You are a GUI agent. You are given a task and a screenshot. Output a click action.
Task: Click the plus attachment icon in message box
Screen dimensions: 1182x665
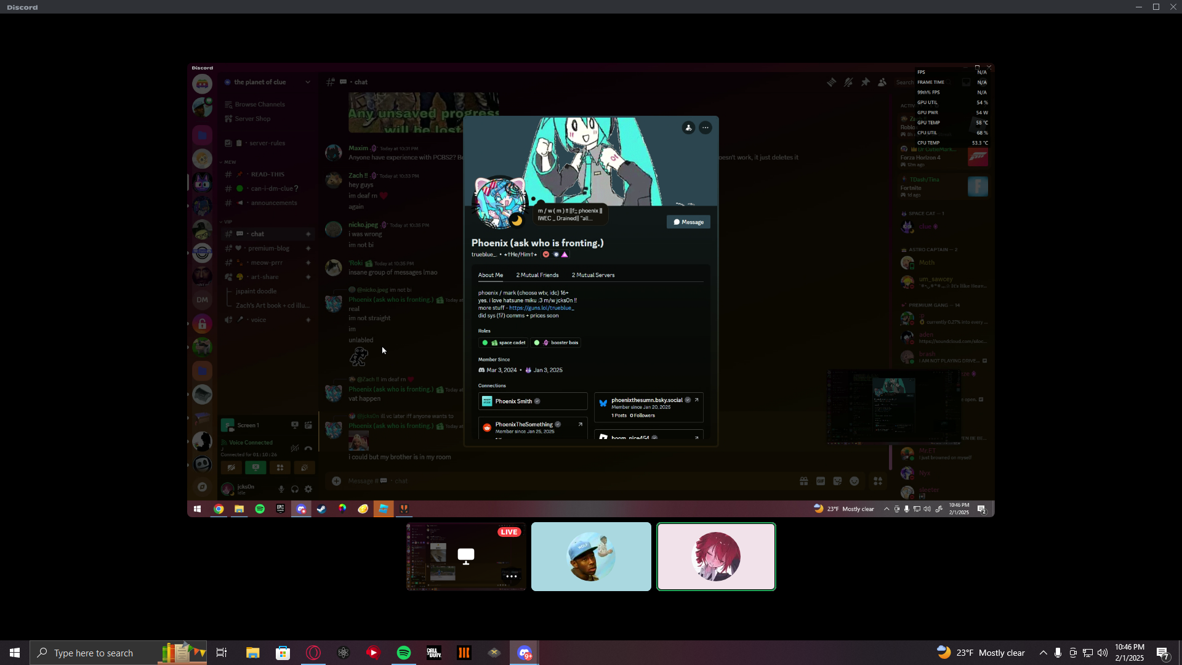point(336,481)
